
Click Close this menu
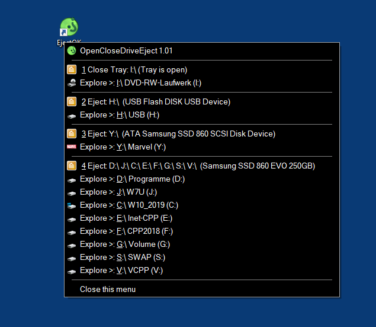tap(108, 289)
